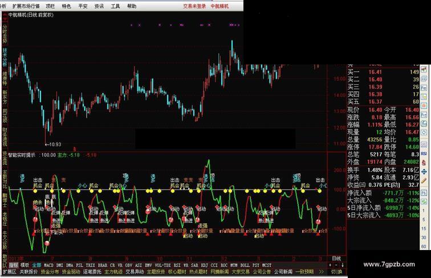Select the 30-minute period button

point(424,237)
